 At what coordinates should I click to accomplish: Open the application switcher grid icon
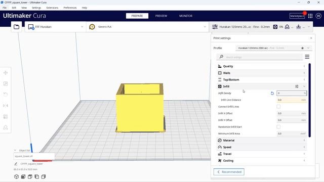[310, 16]
